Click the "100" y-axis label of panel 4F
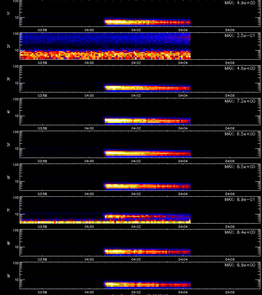 (16, 99)
